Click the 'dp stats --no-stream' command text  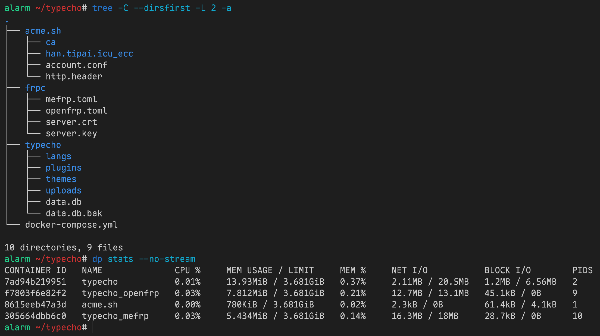[144, 259]
